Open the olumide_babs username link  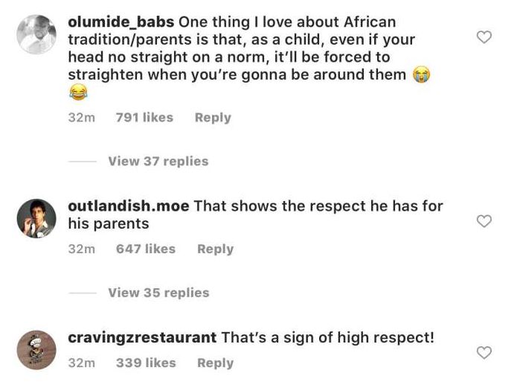pyautogui.click(x=121, y=22)
